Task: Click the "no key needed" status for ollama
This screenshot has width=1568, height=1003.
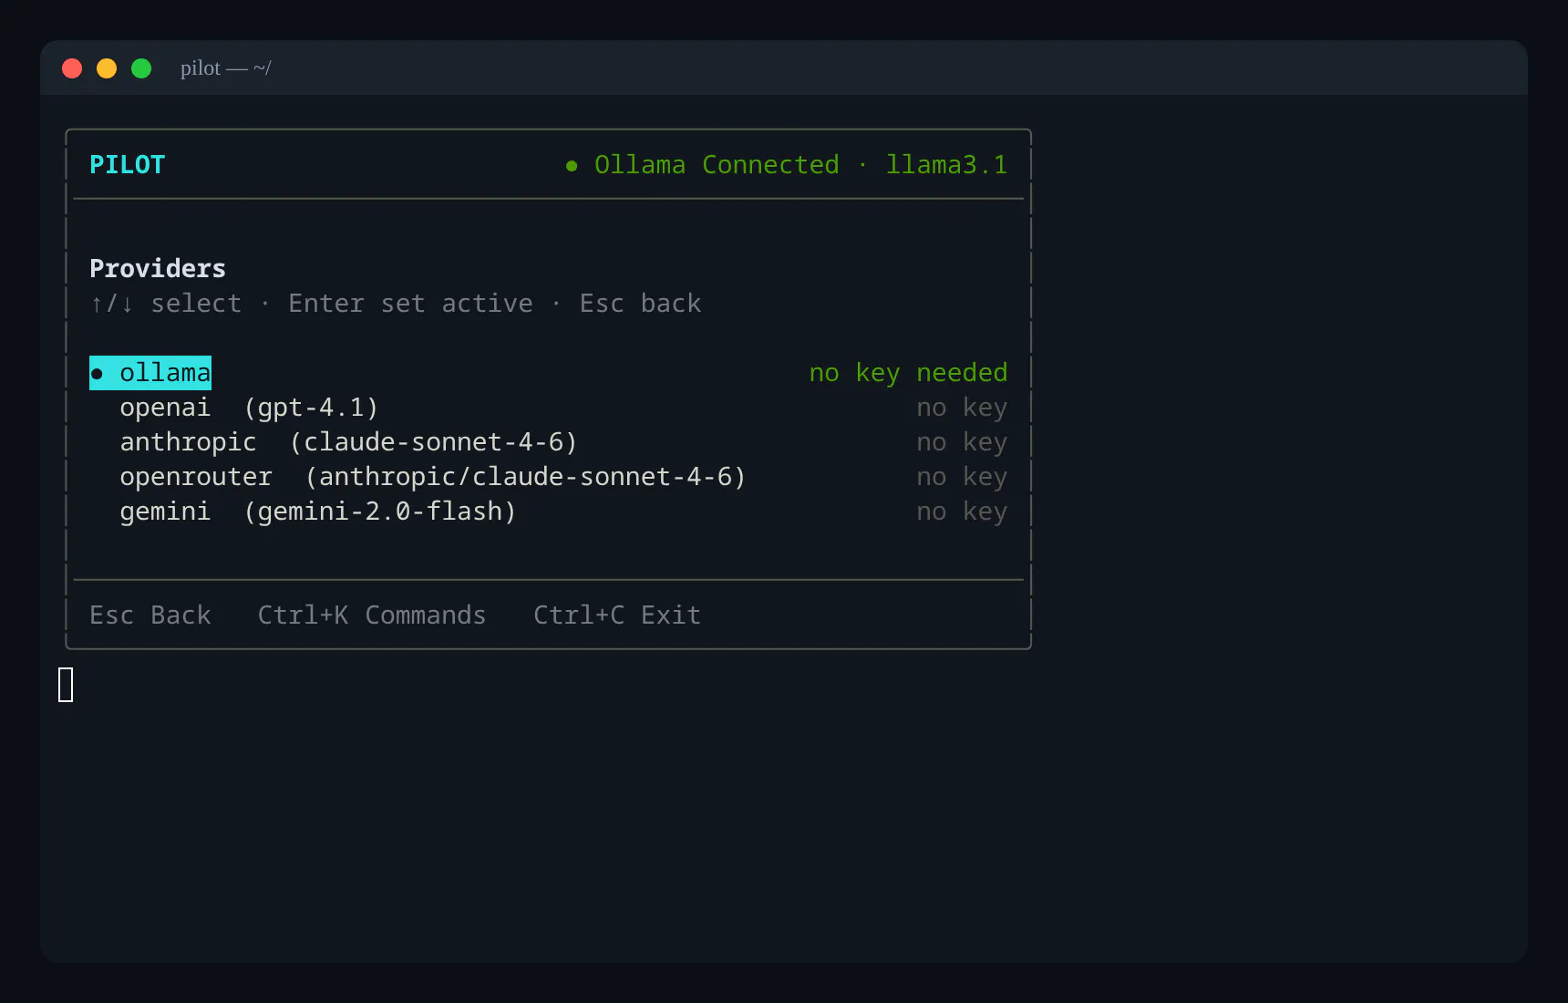Action: (908, 373)
